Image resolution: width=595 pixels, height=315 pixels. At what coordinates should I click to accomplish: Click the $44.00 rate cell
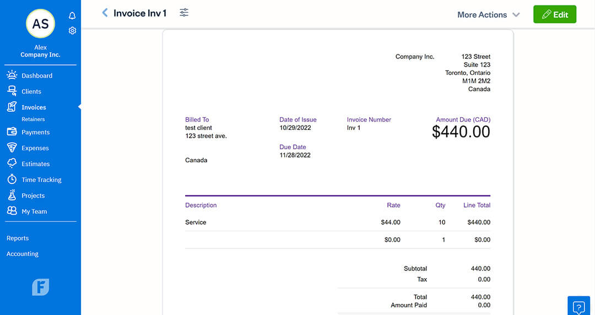pos(391,222)
